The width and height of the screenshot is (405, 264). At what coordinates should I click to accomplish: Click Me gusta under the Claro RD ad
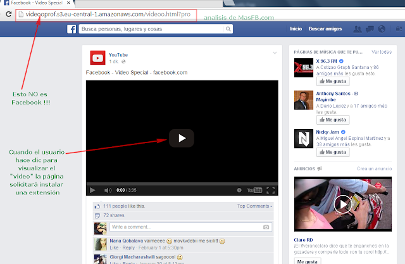point(308,261)
